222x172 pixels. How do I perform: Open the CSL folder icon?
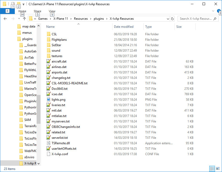[x=48, y=34]
